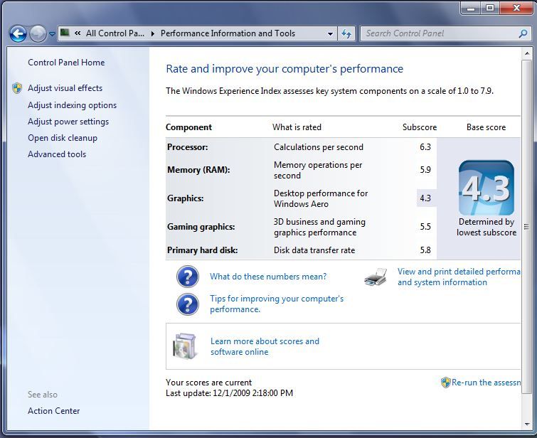Click the vertical scrollbar down arrow
Screen dimensions: 537x438
click(x=527, y=424)
